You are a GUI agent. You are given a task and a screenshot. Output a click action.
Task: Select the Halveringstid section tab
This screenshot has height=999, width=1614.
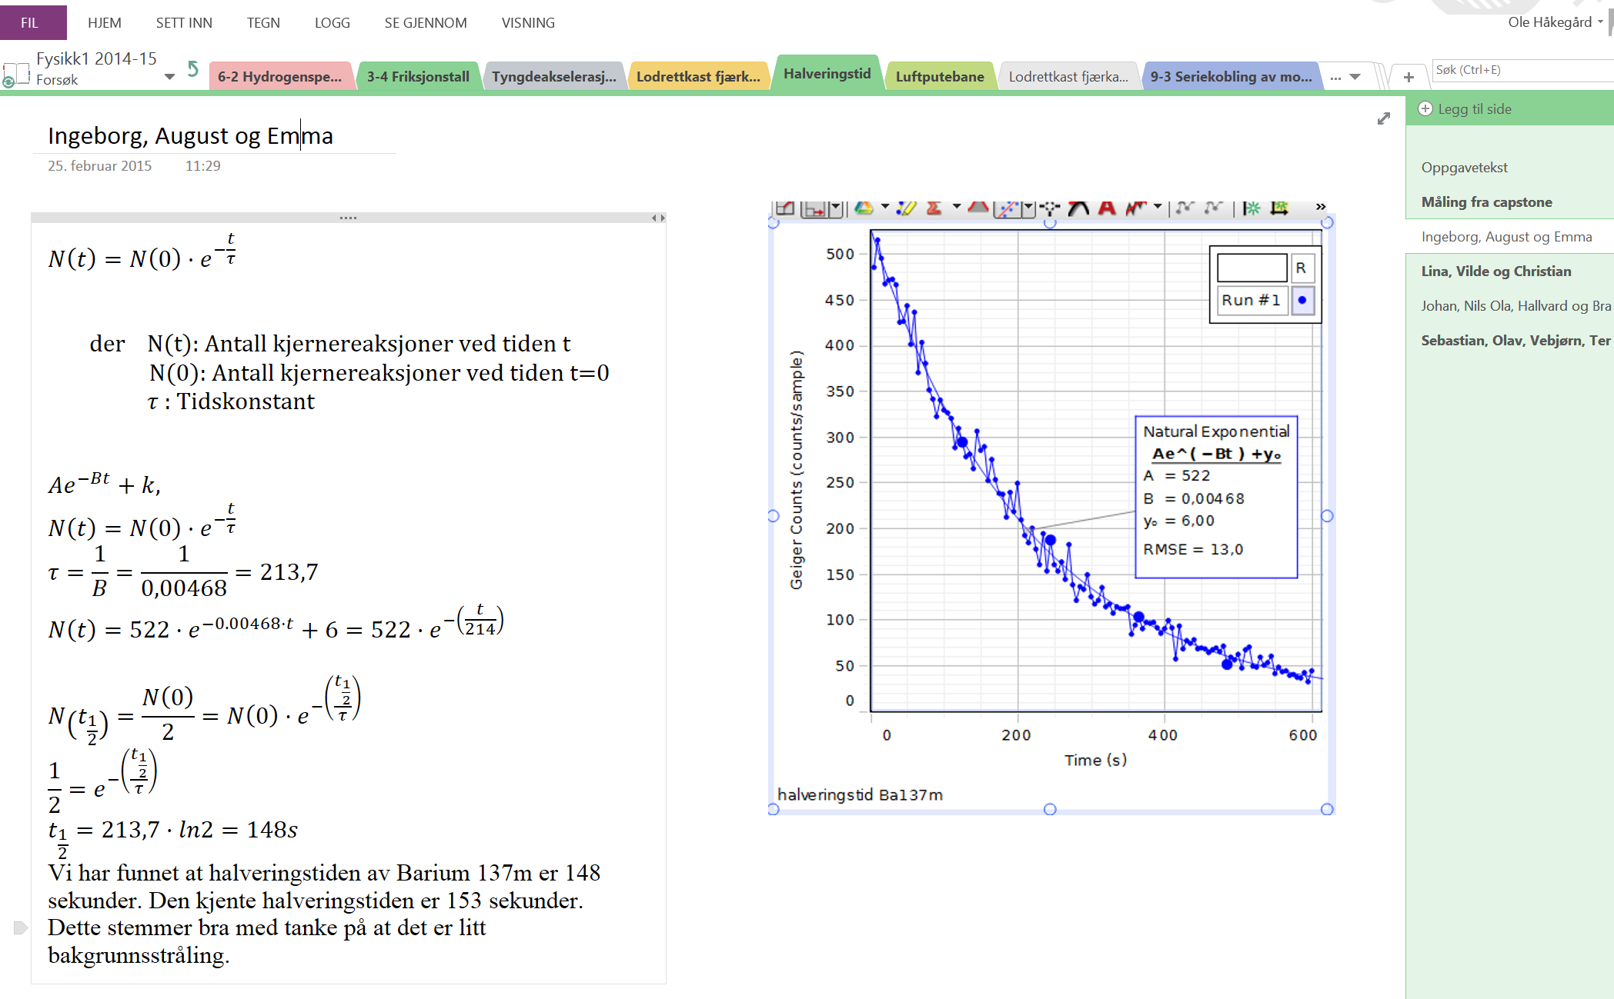click(x=827, y=73)
